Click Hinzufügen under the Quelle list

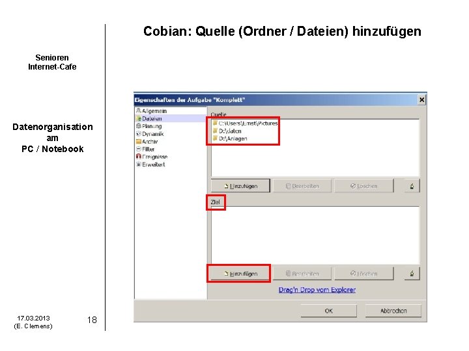click(x=240, y=186)
